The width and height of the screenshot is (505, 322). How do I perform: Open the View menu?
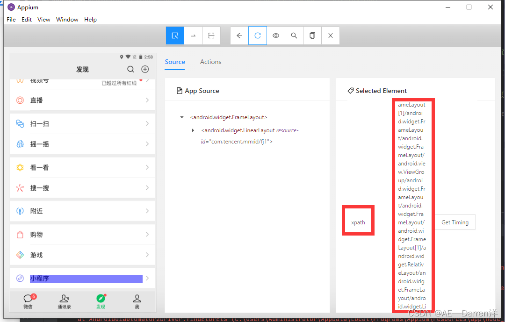point(43,19)
